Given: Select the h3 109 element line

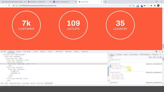Looking at the screenshot, I should click(x=15, y=71).
